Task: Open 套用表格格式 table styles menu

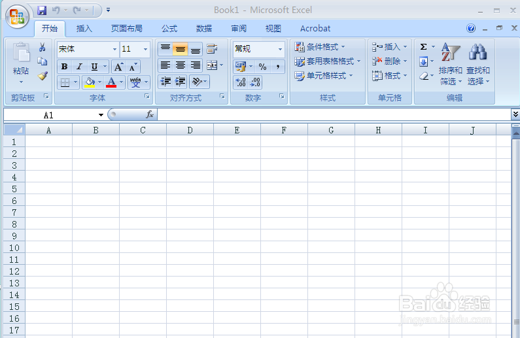Action: (x=328, y=61)
